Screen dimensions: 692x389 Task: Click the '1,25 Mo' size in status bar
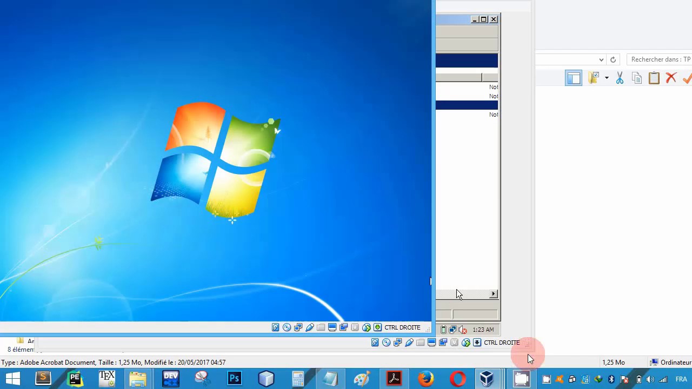[614, 363]
